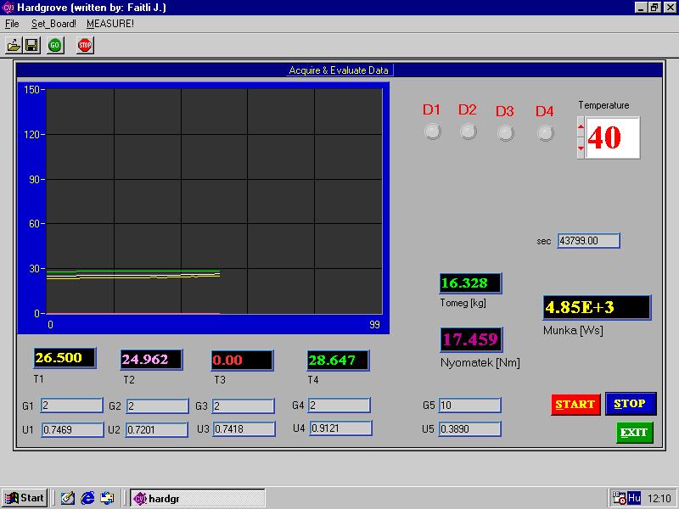This screenshot has width=679, height=509.
Task: Increase Temperature with the up arrow
Action: (x=581, y=126)
